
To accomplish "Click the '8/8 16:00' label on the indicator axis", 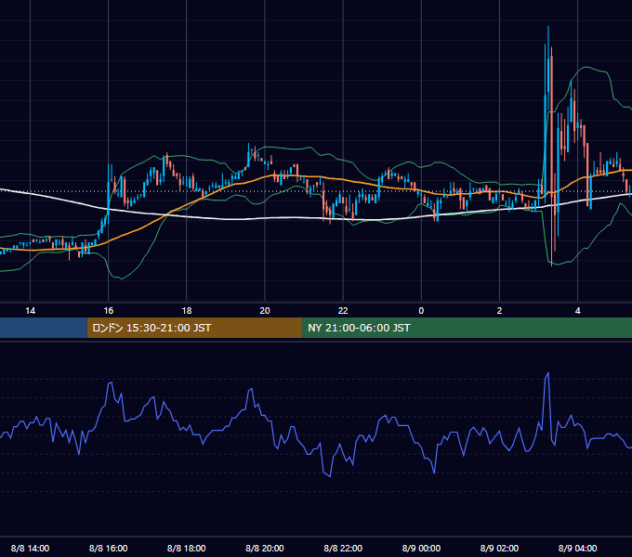I will (x=109, y=548).
